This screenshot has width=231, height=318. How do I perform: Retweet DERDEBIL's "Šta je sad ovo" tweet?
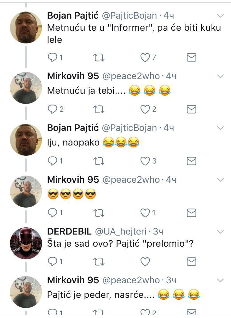pos(99,262)
